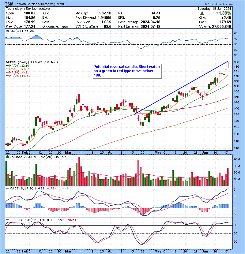Select the MA(20) 162.14 legend entry
The width and height of the screenshot is (245, 254).
pos(17,65)
